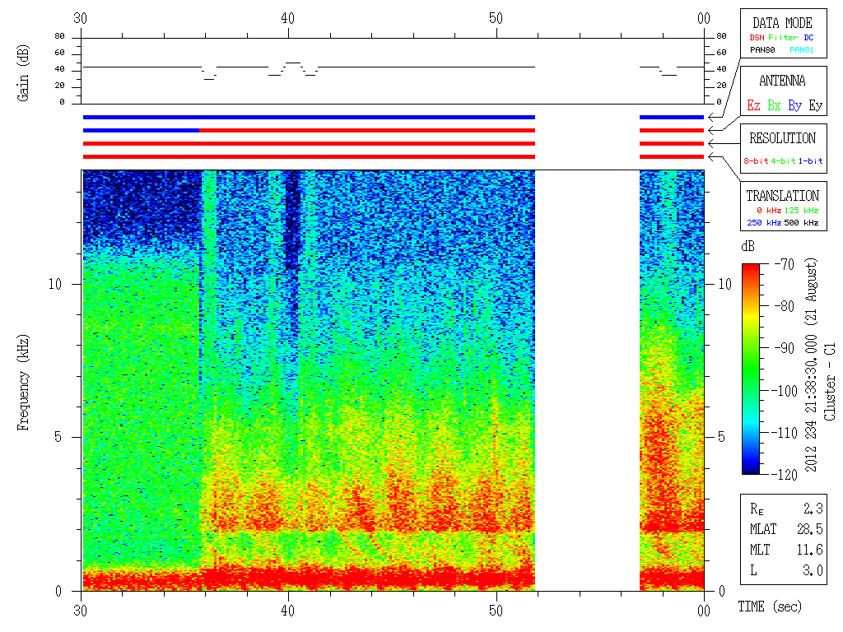The width and height of the screenshot is (843, 632).
Task: Click the right gain axis label 60
Action: pos(721,52)
